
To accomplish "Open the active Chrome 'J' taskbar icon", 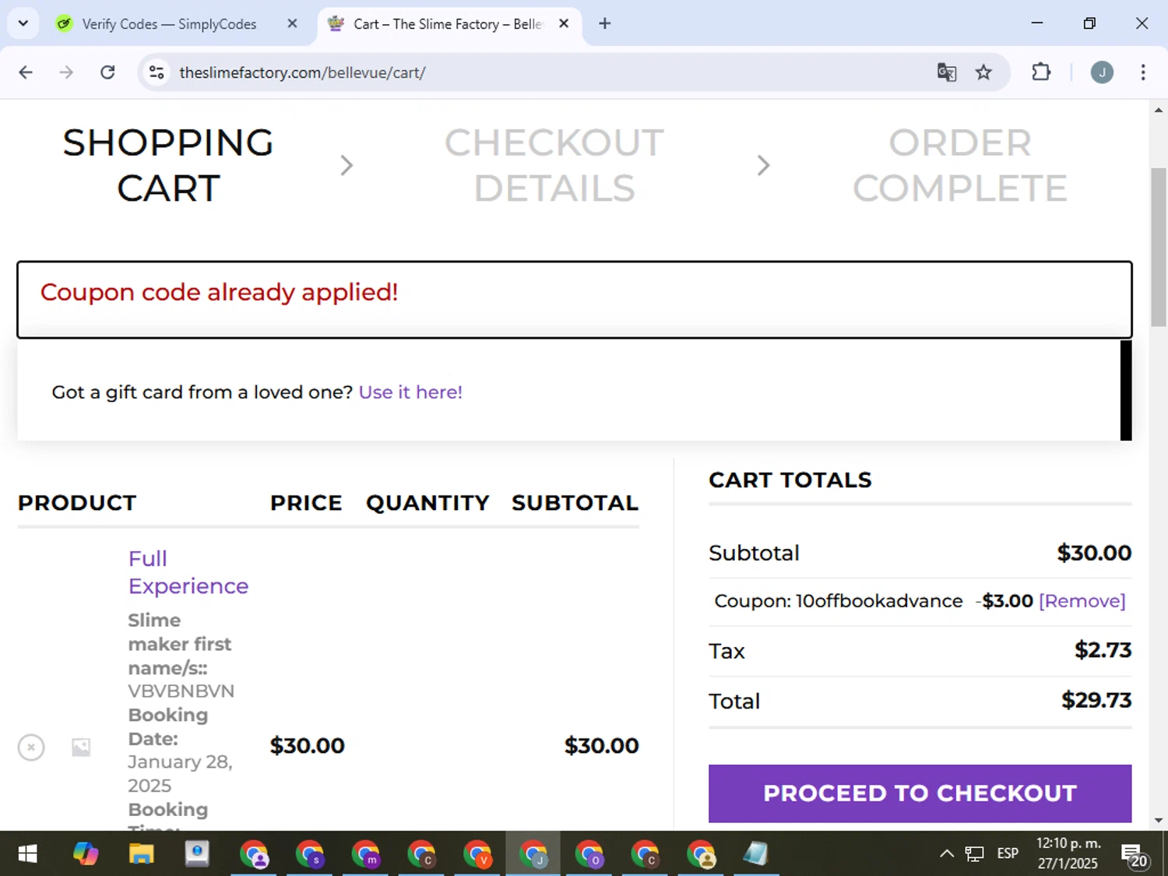I will (x=533, y=854).
